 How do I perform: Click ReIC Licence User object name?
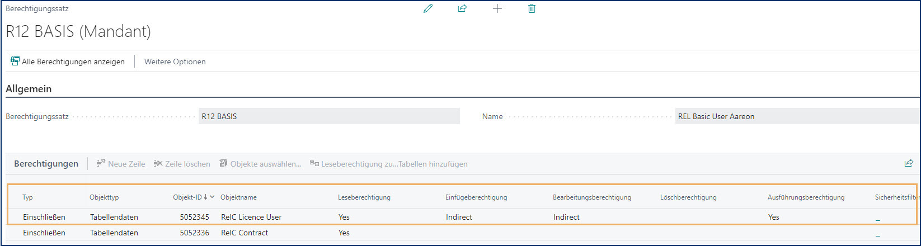252,217
